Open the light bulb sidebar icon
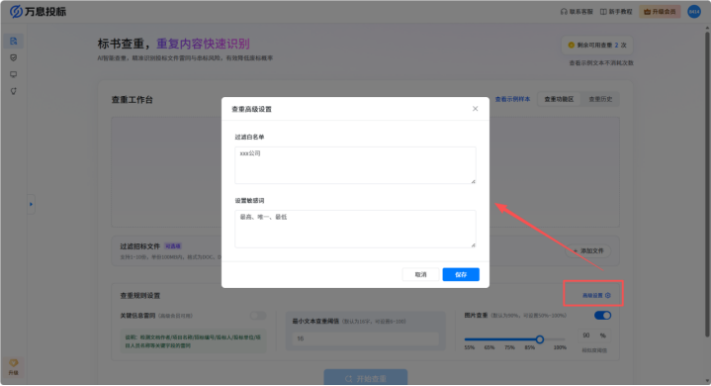This screenshot has width=711, height=386. (x=13, y=91)
